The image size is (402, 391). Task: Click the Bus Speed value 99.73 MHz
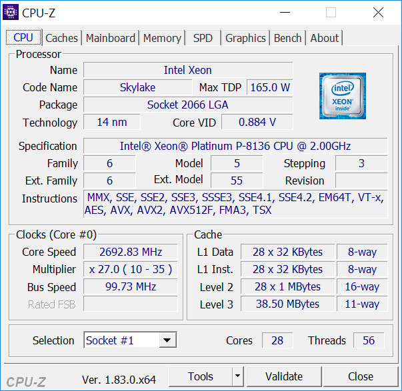(x=131, y=286)
